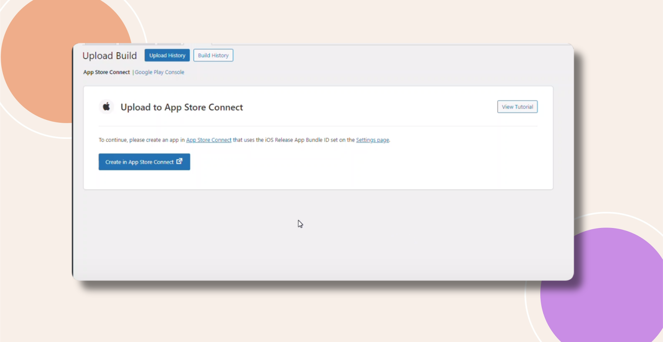The height and width of the screenshot is (342, 663).
Task: Open the Build History button
Action: tap(213, 55)
